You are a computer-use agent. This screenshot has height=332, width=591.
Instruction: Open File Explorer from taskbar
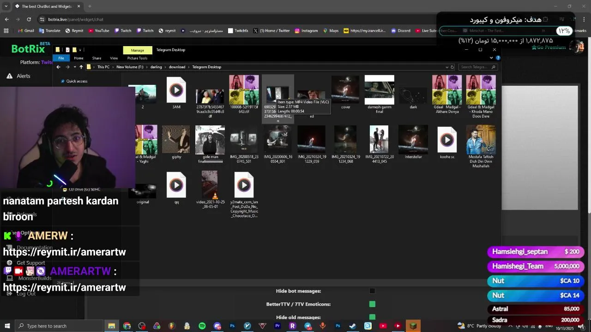tap(112, 326)
